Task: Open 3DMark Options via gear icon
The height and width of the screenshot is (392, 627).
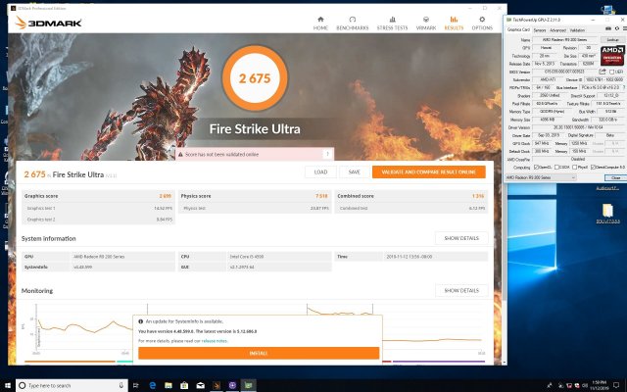Action: pos(482,24)
